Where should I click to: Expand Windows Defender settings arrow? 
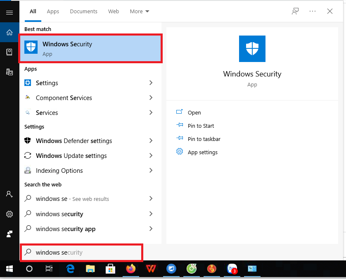pos(151,141)
